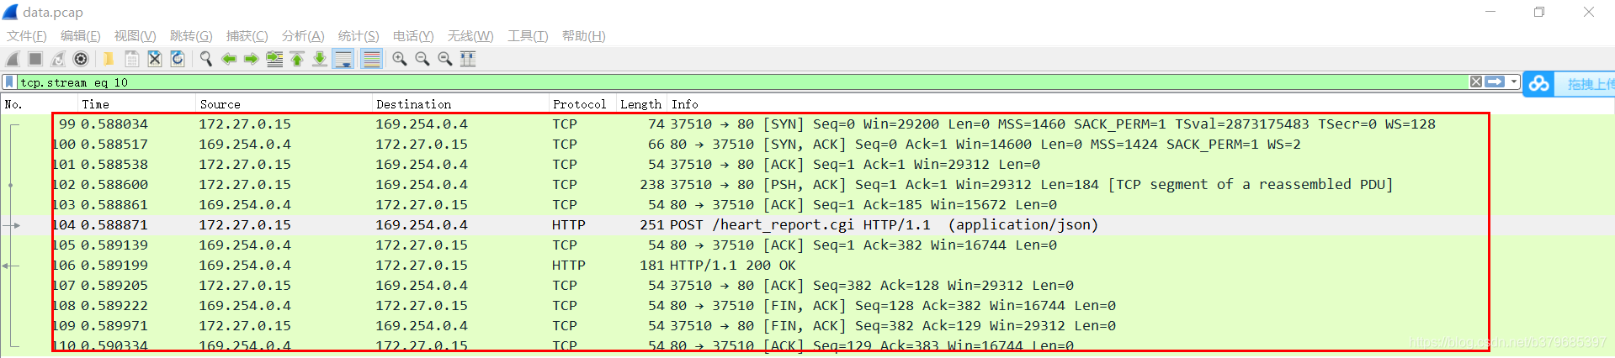Jump to last packet icon
This screenshot has height=358, width=1615.
(320, 59)
